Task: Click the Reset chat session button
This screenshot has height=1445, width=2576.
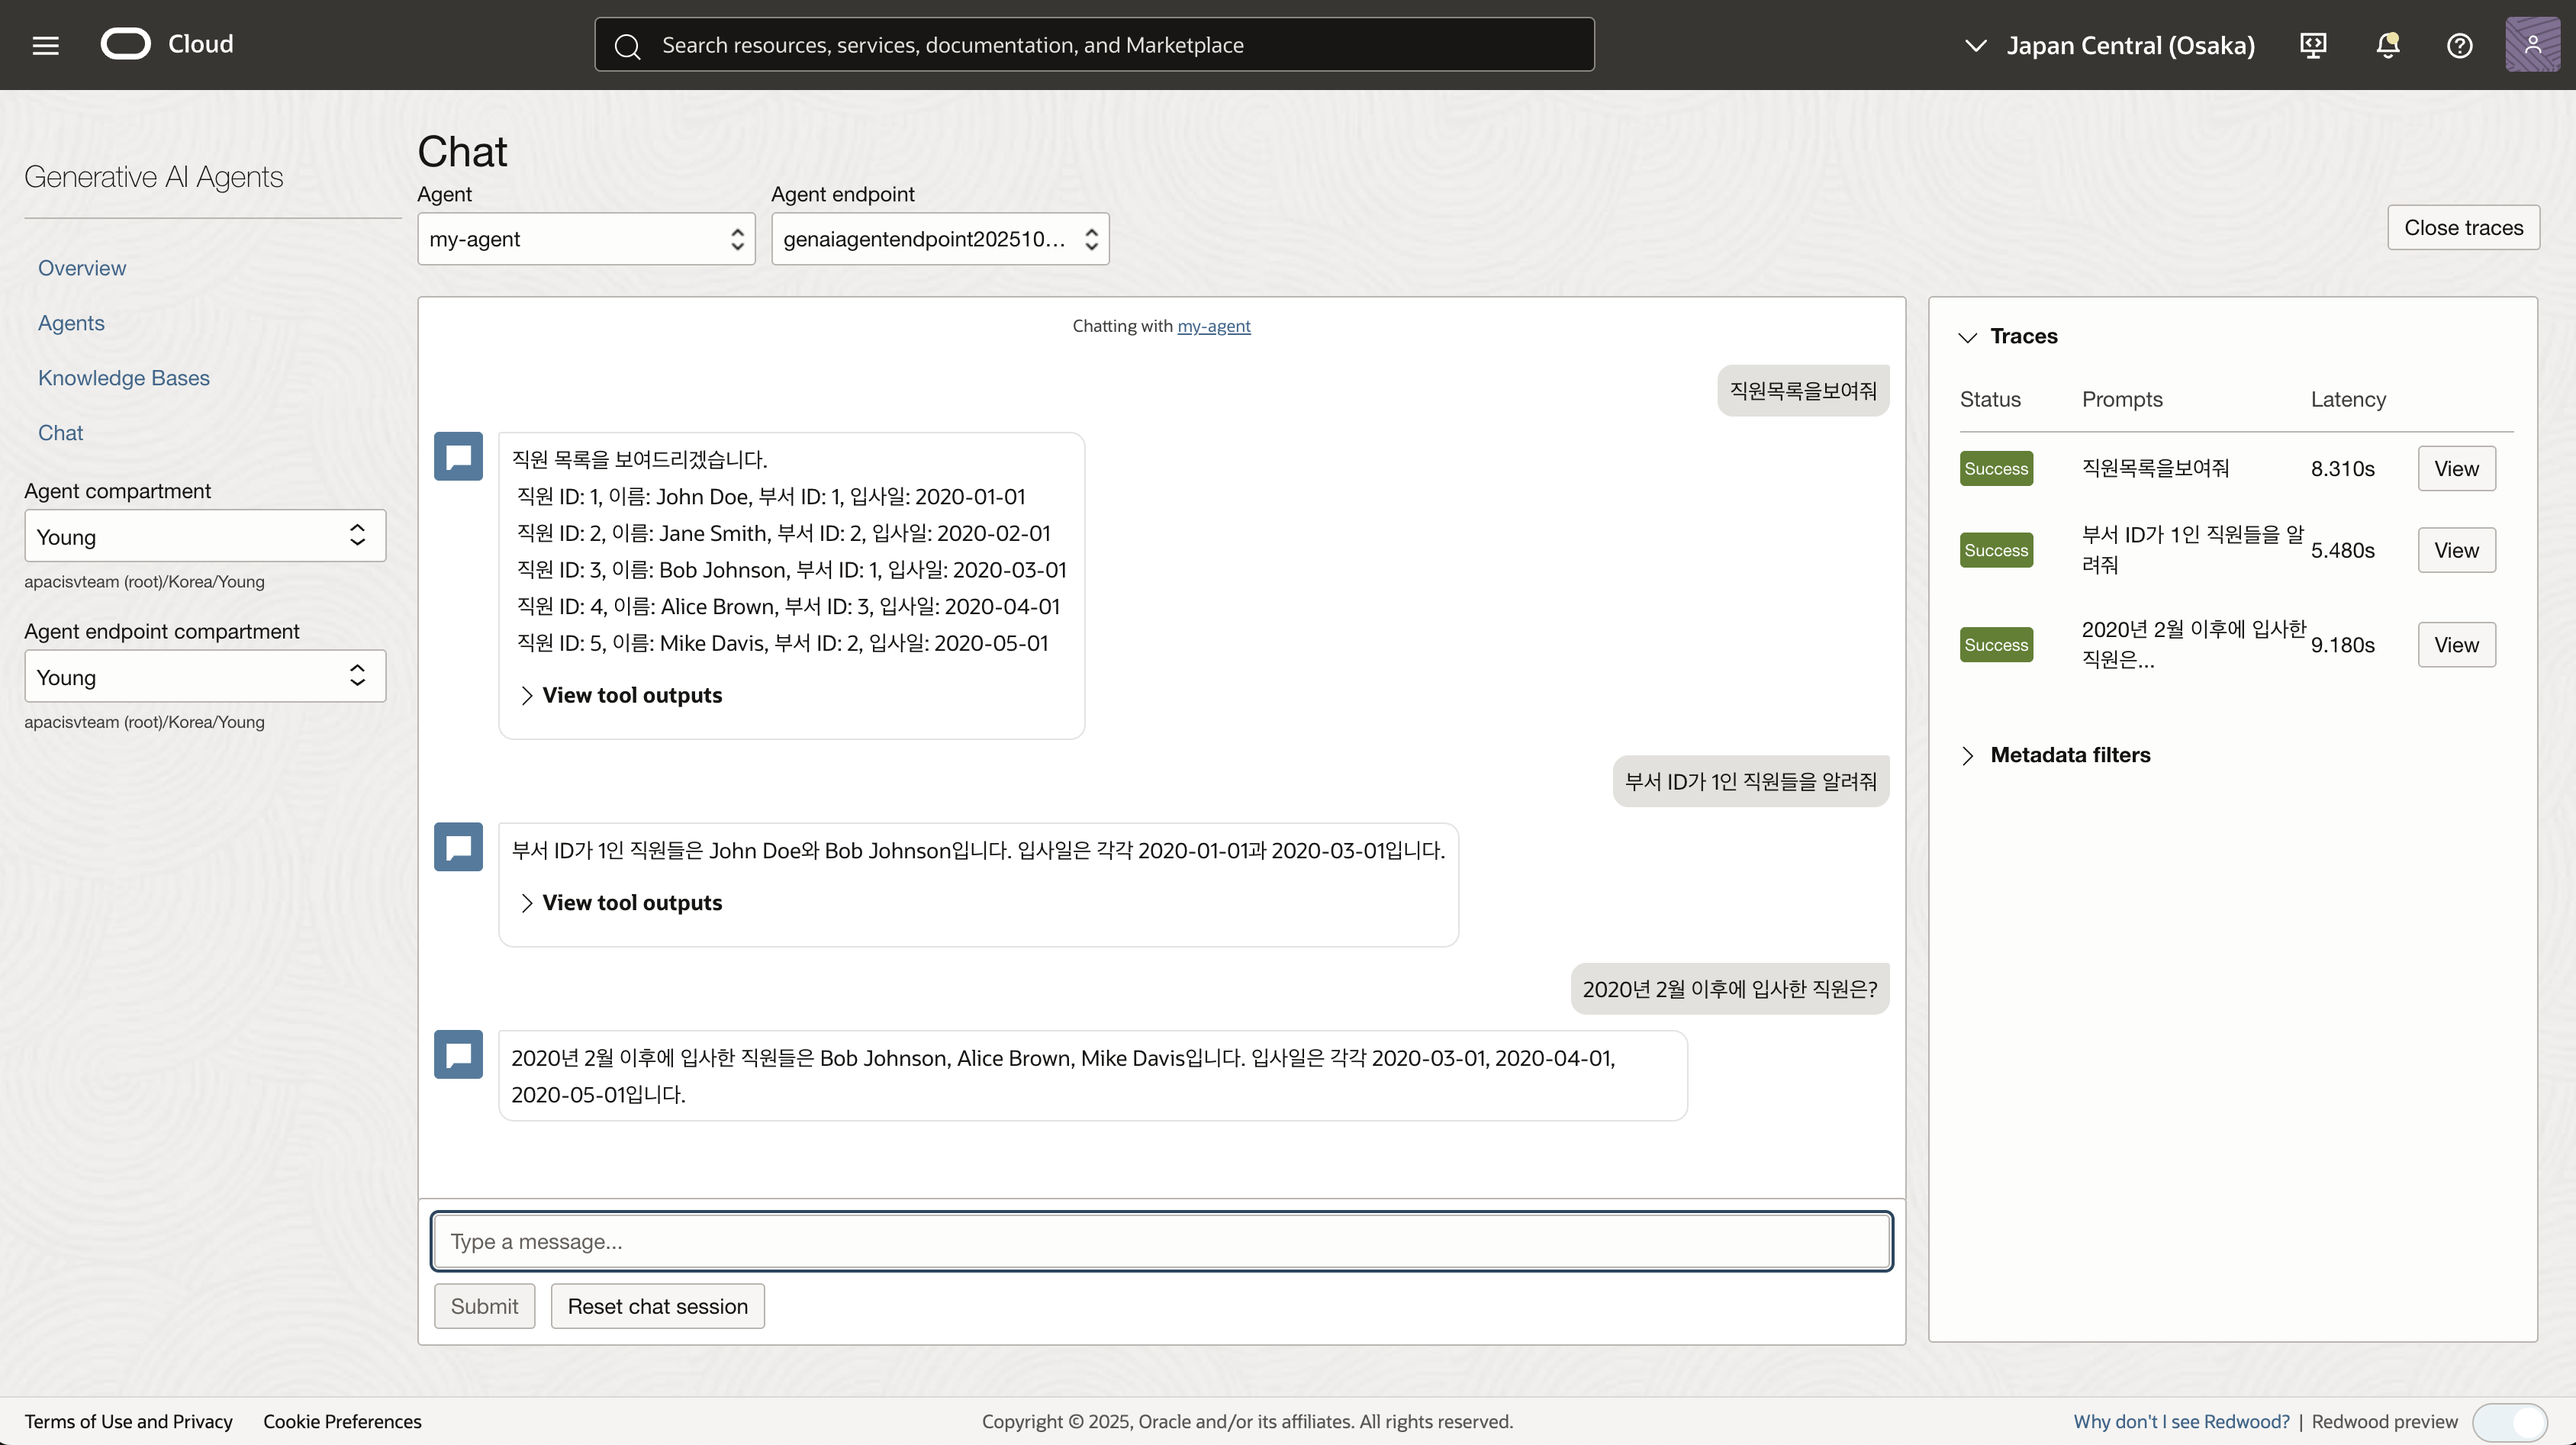Action: pos(657,1306)
